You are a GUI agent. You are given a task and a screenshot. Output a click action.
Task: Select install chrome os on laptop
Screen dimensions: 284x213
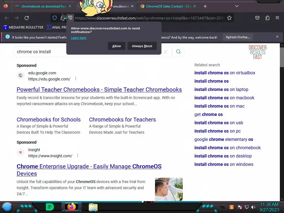click(x=221, y=90)
